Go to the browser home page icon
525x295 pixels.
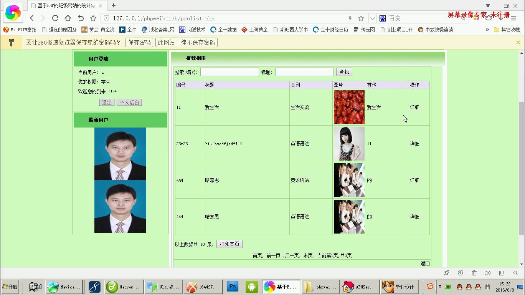coord(68,18)
